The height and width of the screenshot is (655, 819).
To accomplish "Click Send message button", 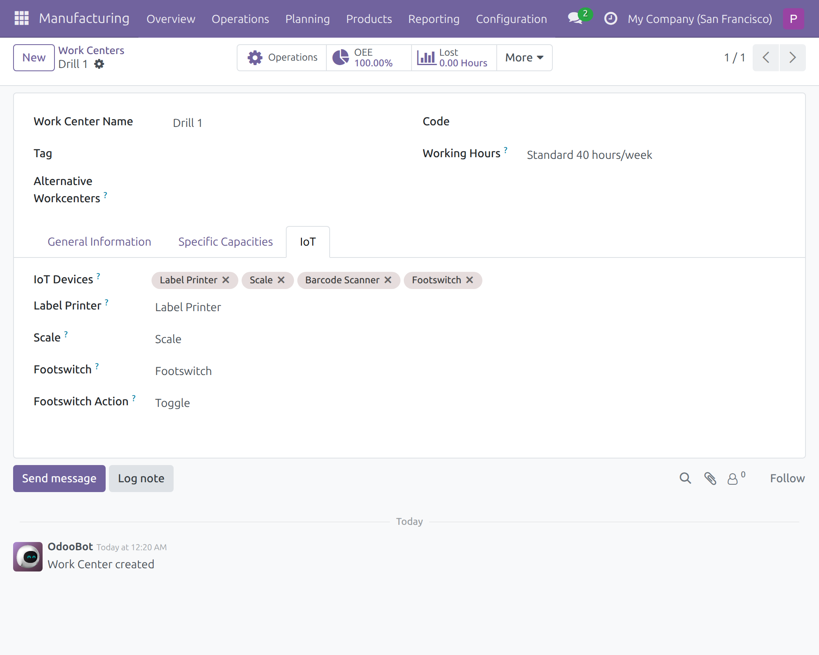I will click(59, 479).
